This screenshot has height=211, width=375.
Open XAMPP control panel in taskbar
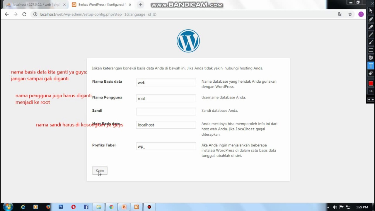(x=137, y=207)
